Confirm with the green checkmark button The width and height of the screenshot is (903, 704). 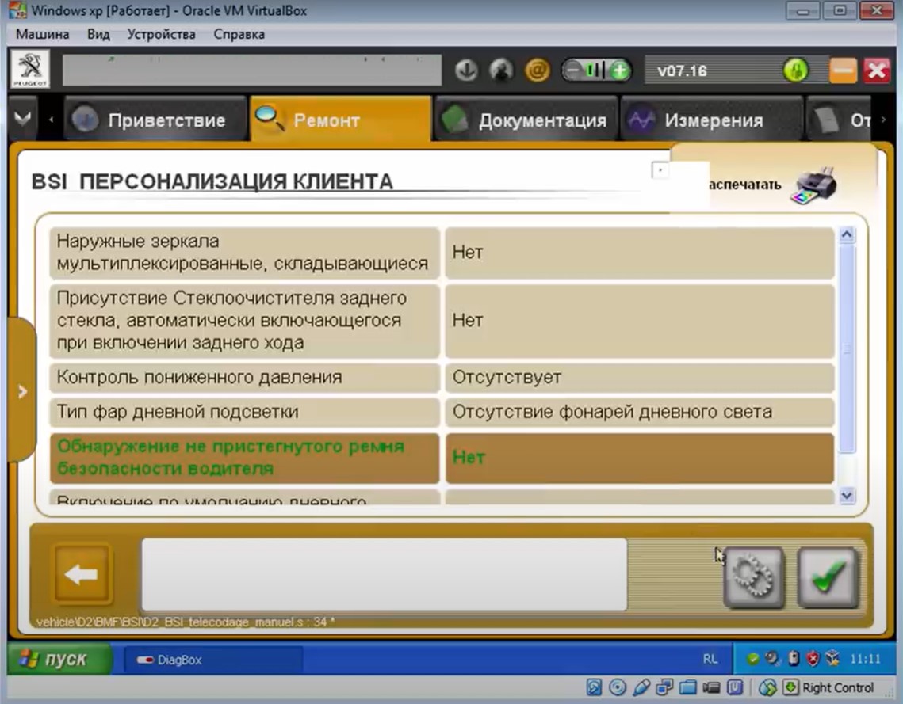pyautogui.click(x=828, y=577)
